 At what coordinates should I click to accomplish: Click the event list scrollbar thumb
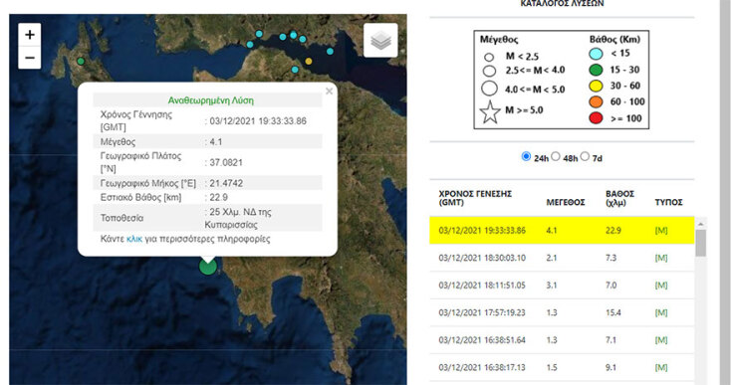(700, 243)
